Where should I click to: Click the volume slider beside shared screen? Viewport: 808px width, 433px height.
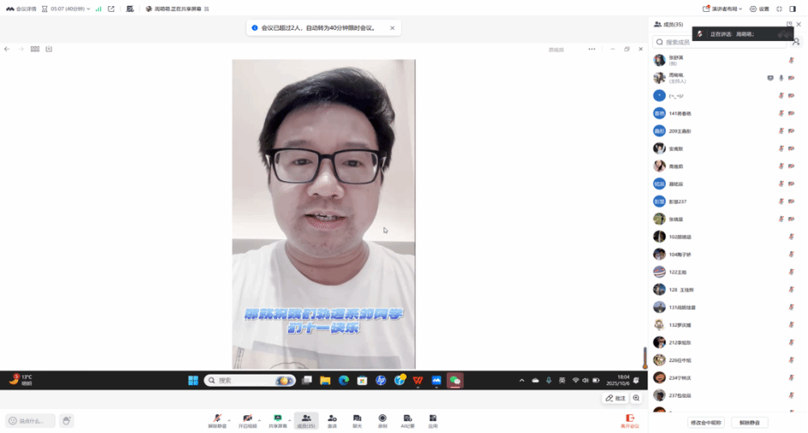pyautogui.click(x=645, y=357)
